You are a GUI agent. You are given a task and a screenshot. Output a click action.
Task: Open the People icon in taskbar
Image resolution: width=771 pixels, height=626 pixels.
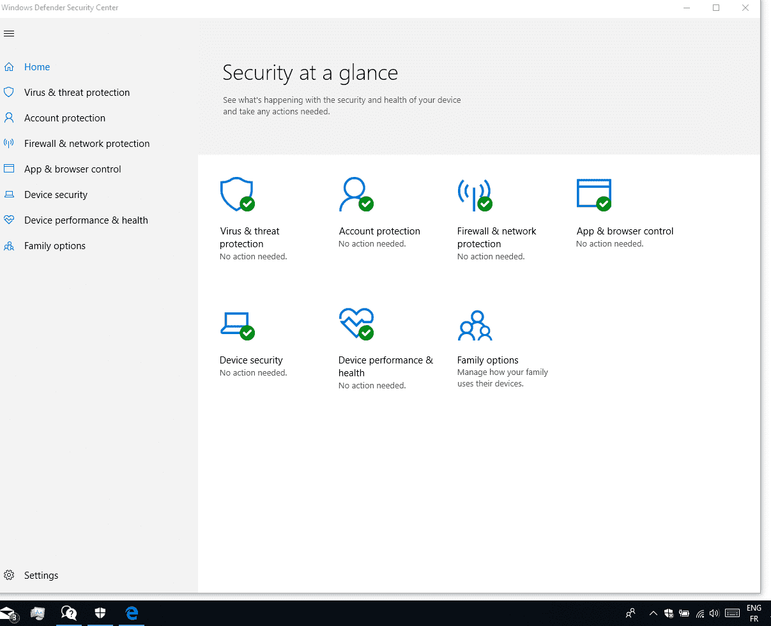click(631, 614)
